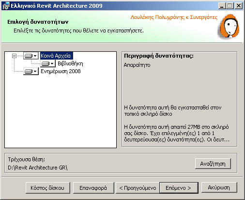Click the path D:\Revit Architecture GR\

(x=38, y=168)
